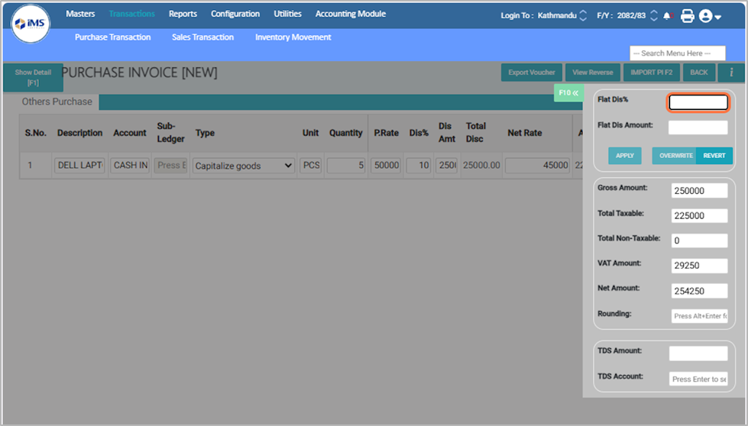Open the notification bell icon
The width and height of the screenshot is (748, 426).
669,15
